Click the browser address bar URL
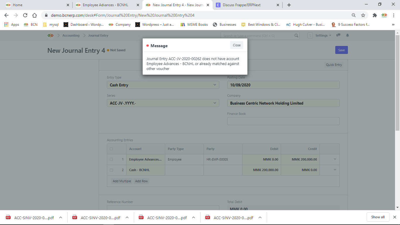Image resolution: width=400 pixels, height=225 pixels. (123, 15)
